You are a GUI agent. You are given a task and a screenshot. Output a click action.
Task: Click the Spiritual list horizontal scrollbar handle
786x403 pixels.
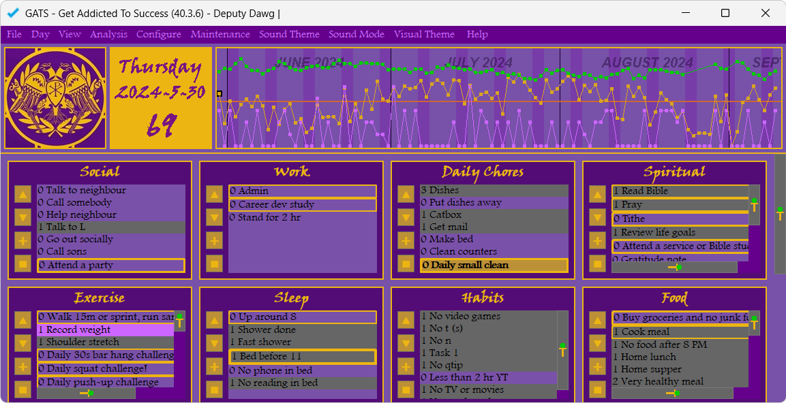click(674, 268)
